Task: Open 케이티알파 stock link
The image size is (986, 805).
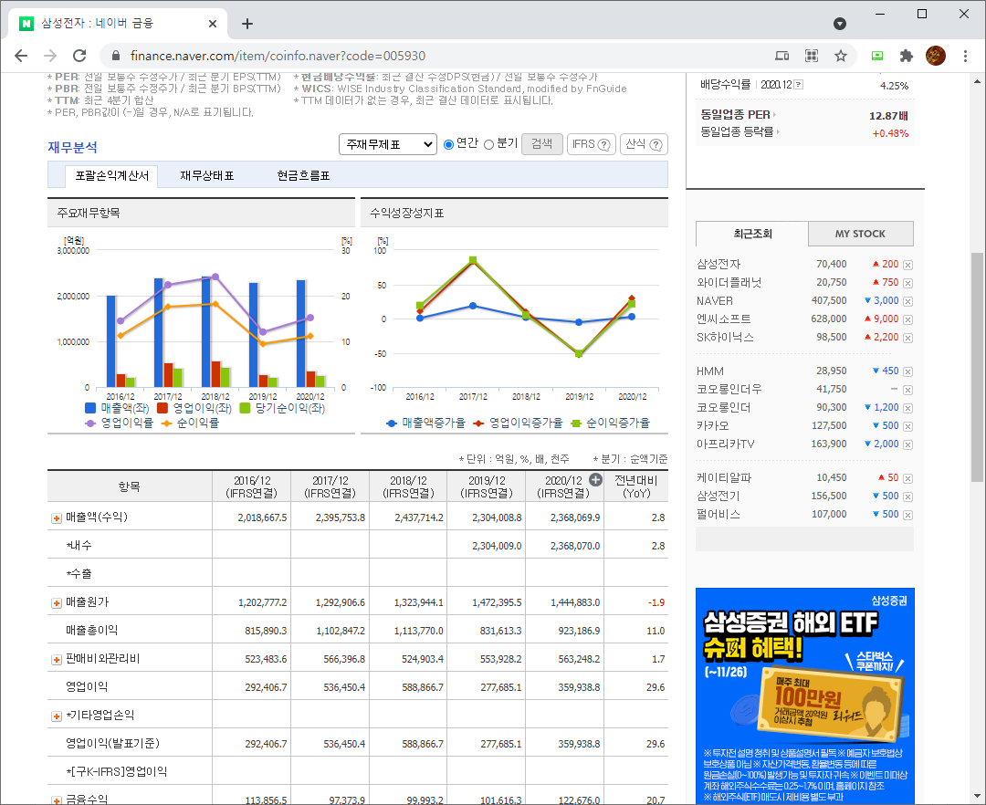Action: pos(724,477)
